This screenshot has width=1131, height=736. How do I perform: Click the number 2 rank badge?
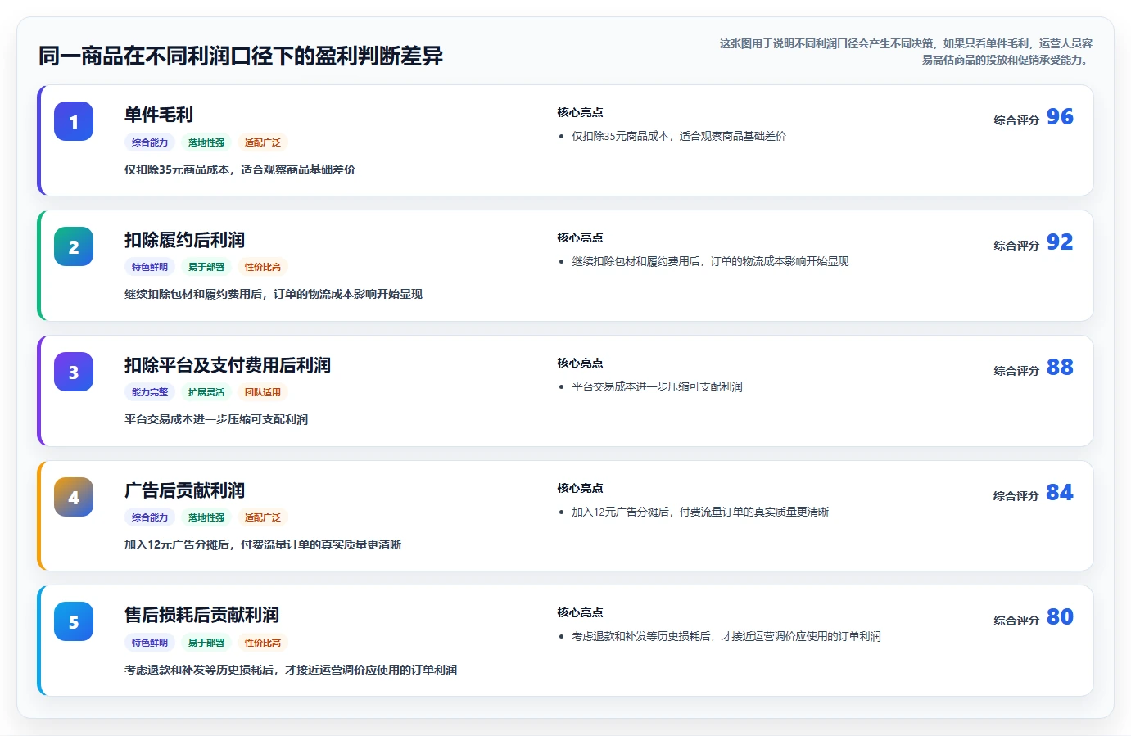pyautogui.click(x=74, y=247)
